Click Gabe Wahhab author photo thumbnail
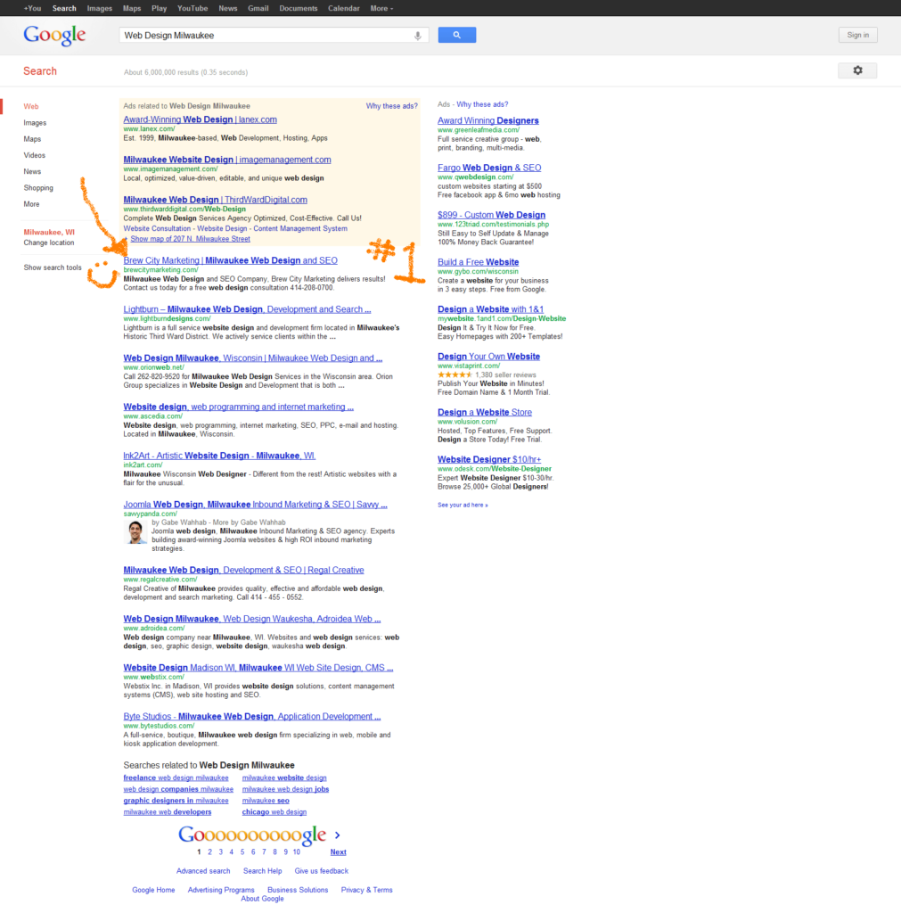The height and width of the screenshot is (913, 901). [x=135, y=532]
